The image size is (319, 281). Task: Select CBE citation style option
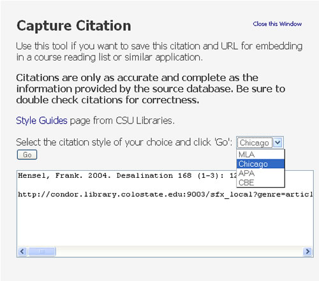260,182
